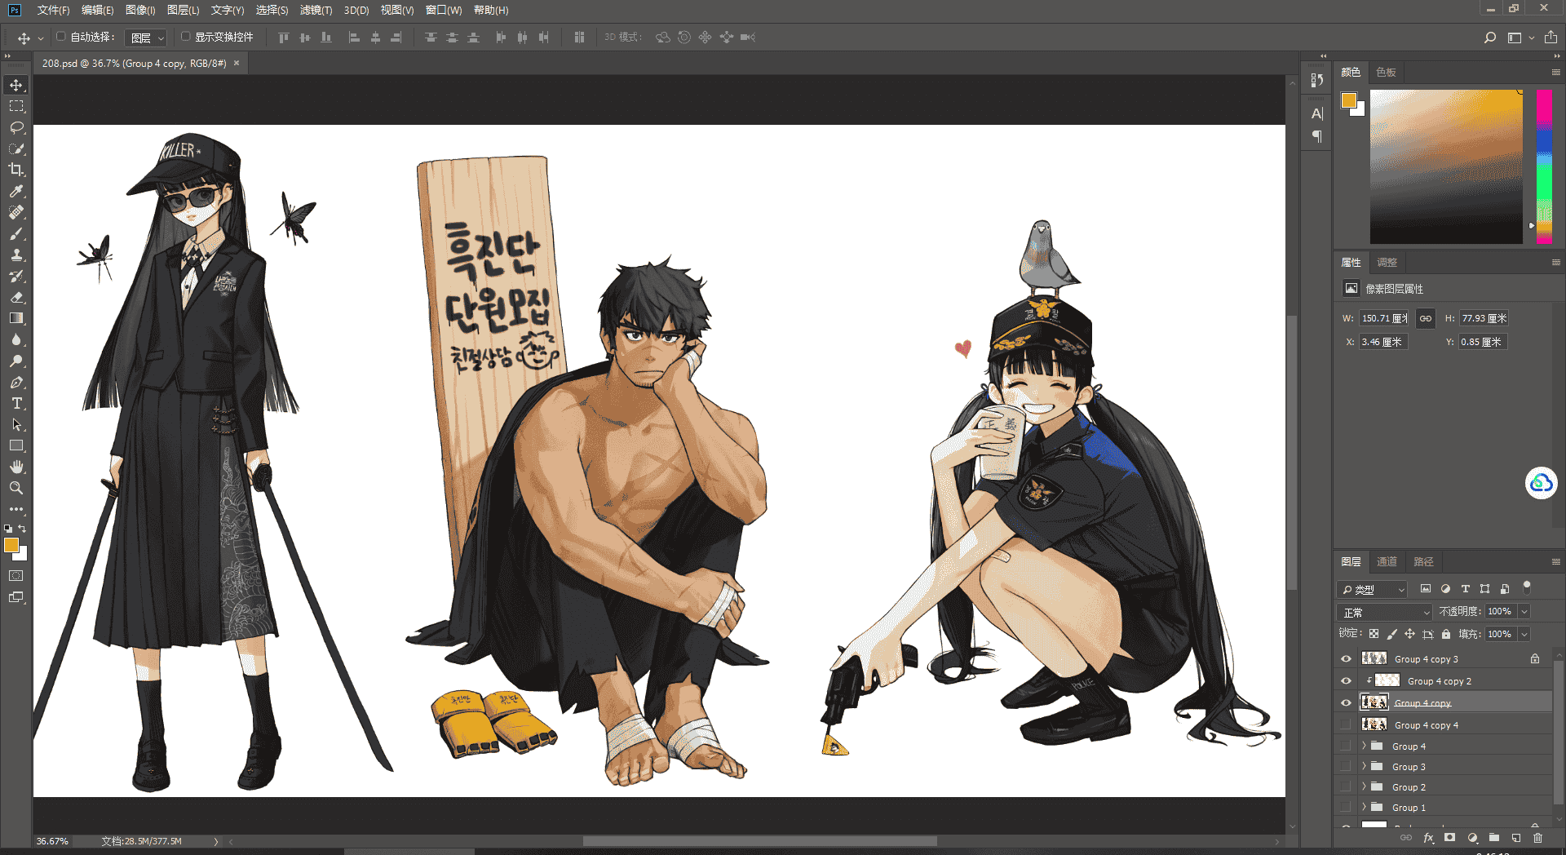Activate the Horizontal Type tool
The width and height of the screenshot is (1566, 855).
[16, 403]
